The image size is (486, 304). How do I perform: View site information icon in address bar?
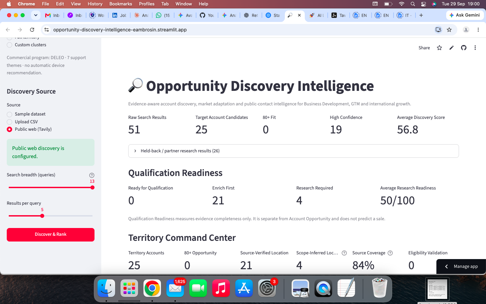47,30
